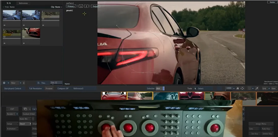Switch to the References tab
Screen dimensions: 278x137
pyautogui.click(x=23, y=3)
